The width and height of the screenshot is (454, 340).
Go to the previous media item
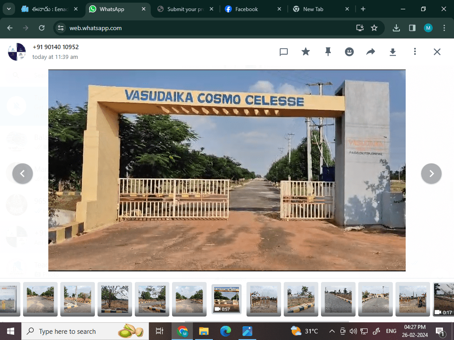[x=23, y=174]
